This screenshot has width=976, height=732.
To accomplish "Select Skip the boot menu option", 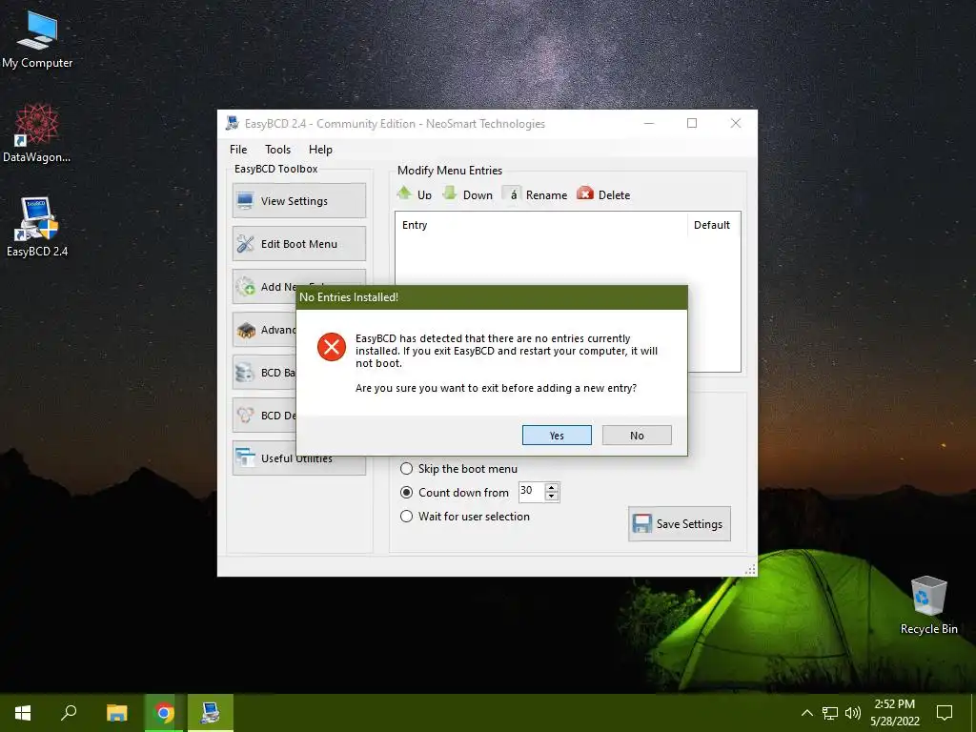I will (458, 469).
